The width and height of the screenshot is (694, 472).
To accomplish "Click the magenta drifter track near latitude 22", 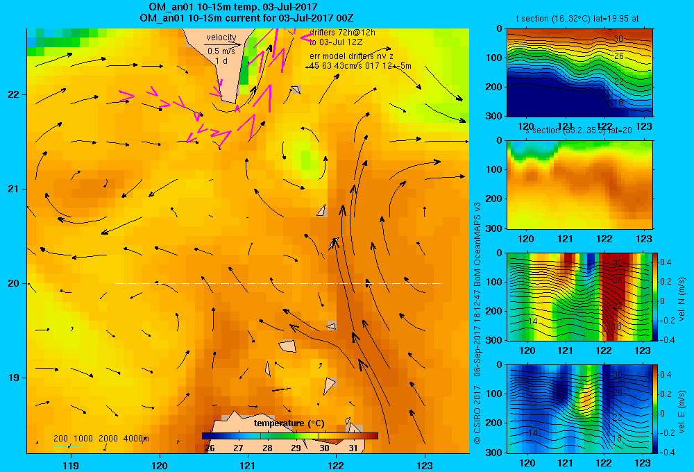I will coord(126,94).
